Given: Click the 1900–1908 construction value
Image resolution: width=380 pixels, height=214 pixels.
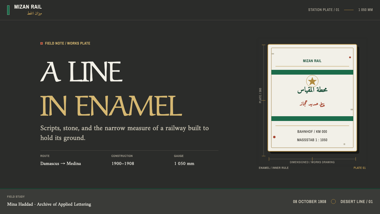Looking at the screenshot, I should coord(123,163).
